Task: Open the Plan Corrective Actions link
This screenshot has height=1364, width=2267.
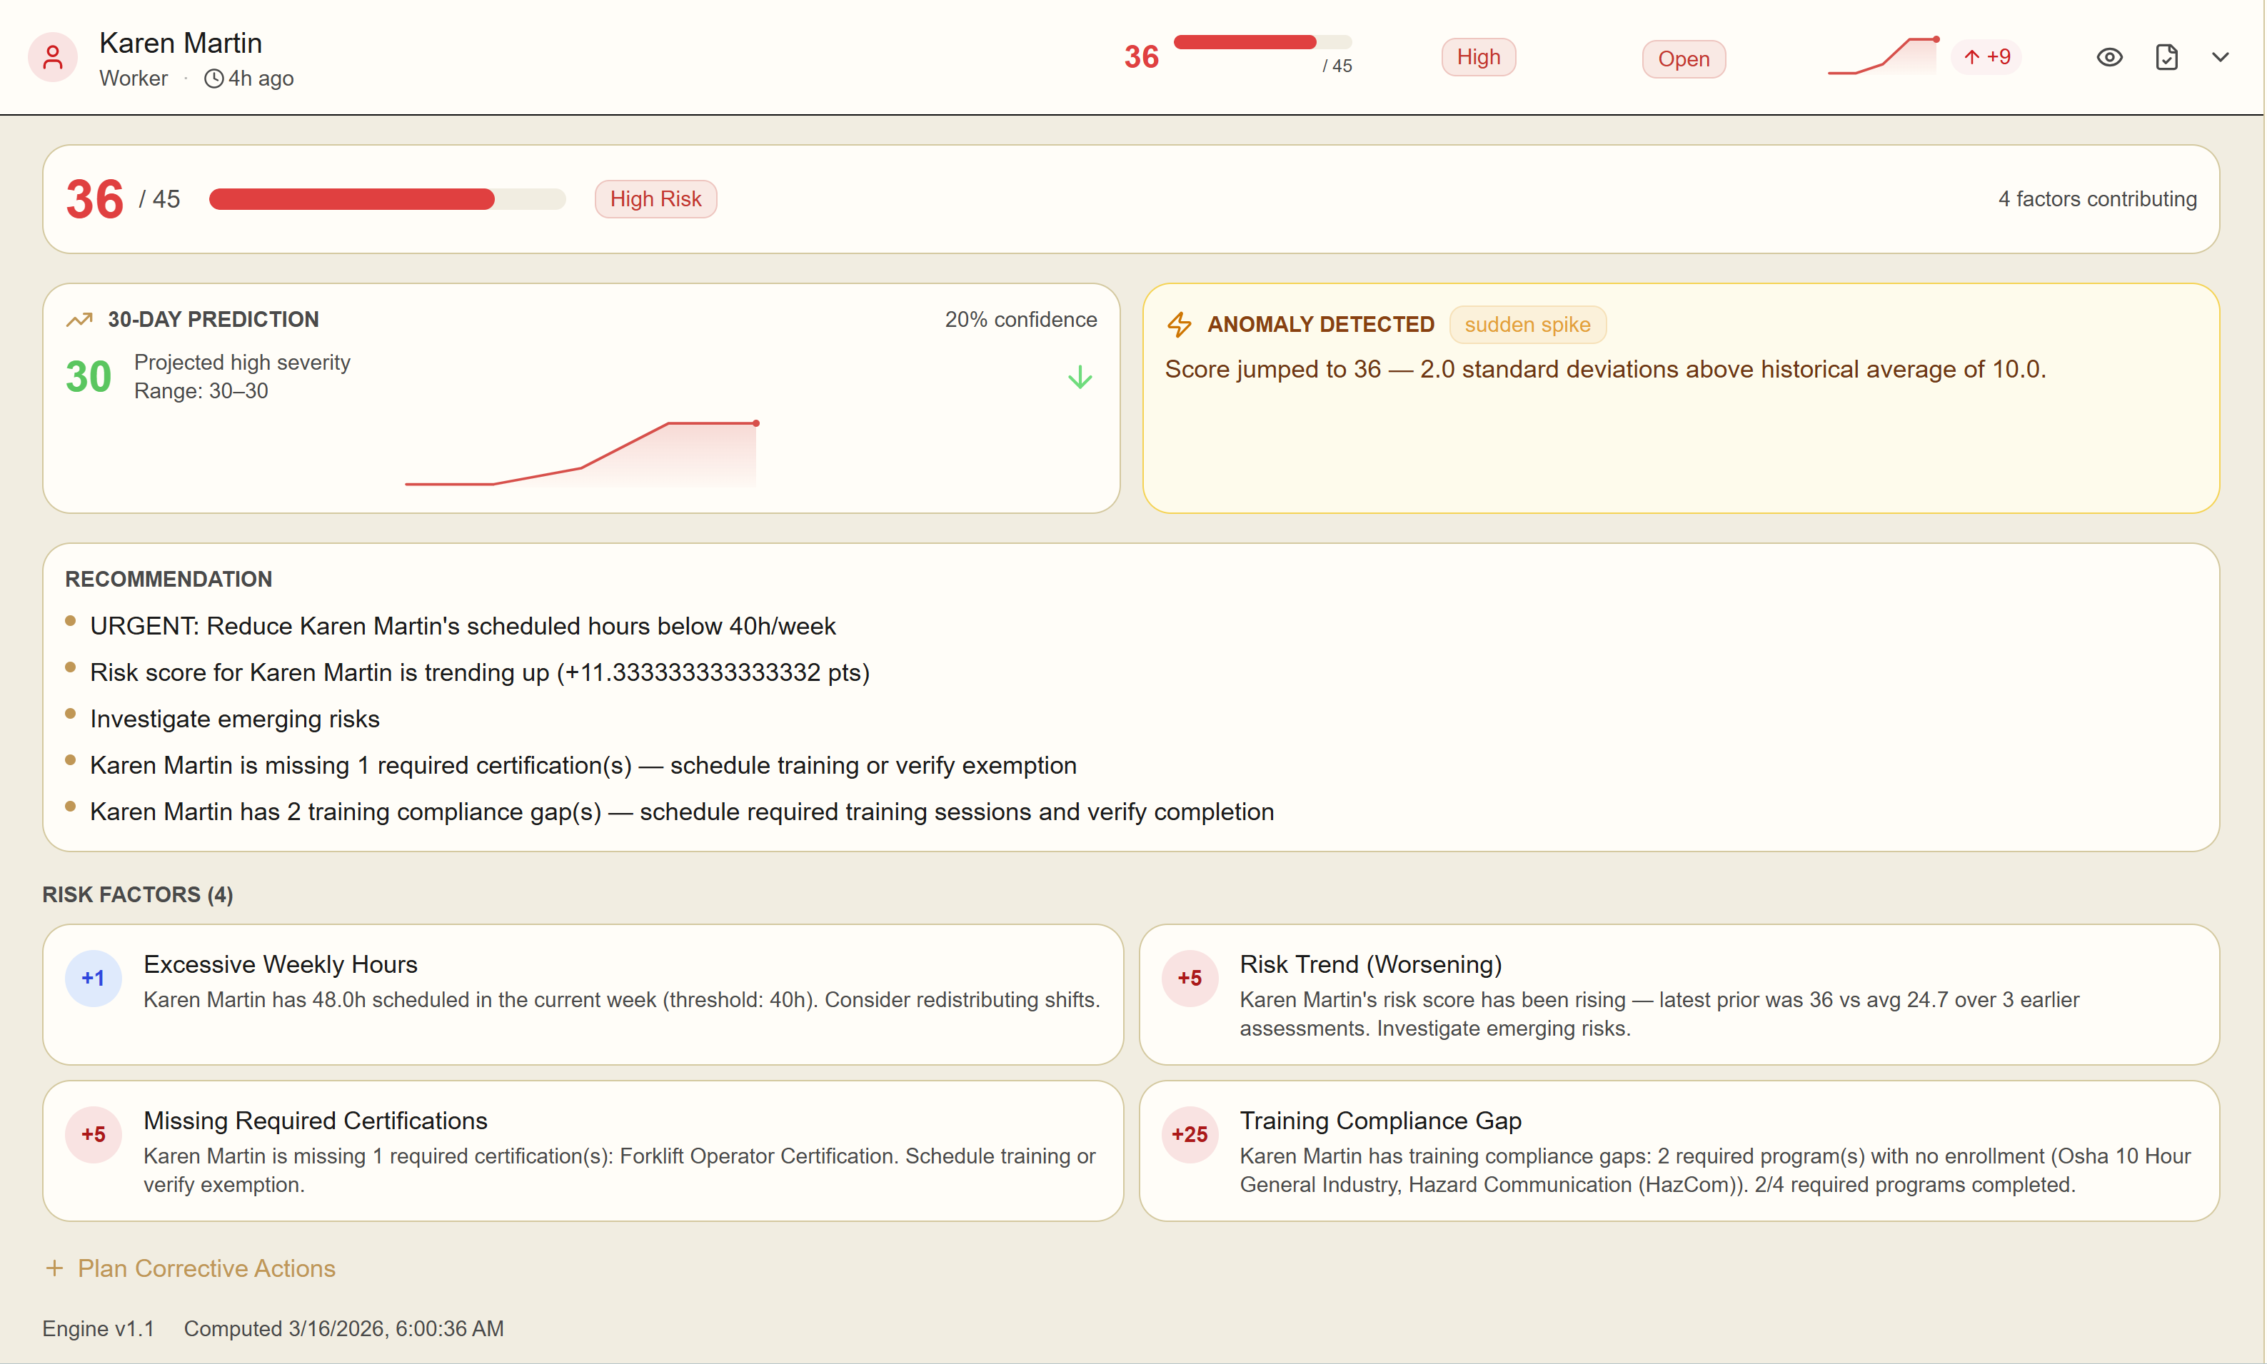Action: pos(206,1268)
